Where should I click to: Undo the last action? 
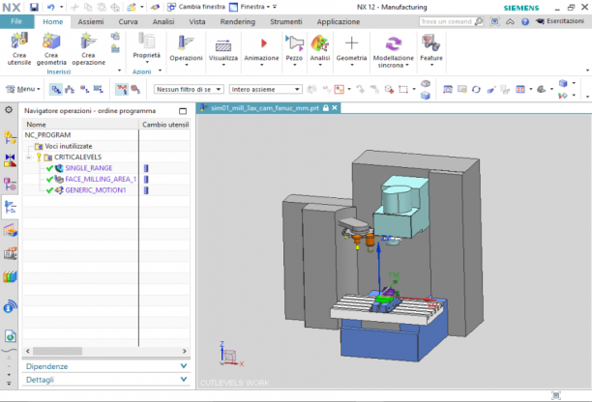[x=51, y=7]
